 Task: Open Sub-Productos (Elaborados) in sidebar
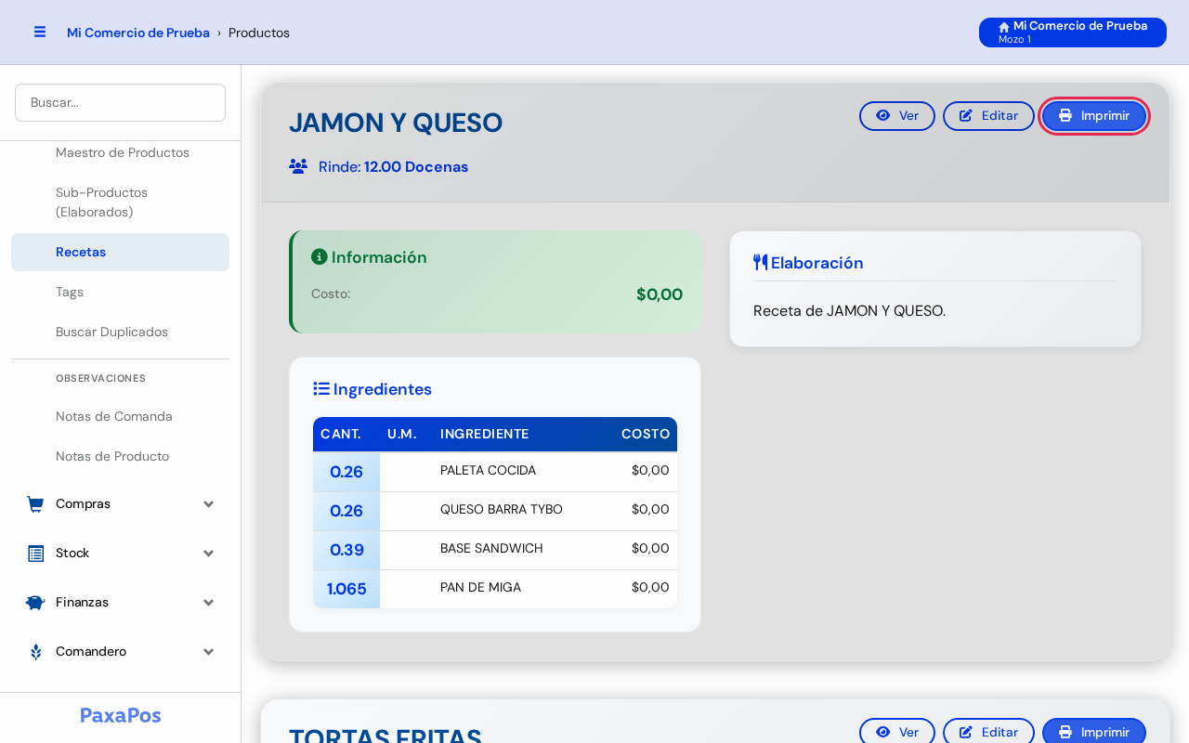pos(120,202)
